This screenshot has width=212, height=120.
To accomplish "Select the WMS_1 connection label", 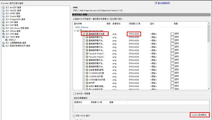I will point(12,40).
